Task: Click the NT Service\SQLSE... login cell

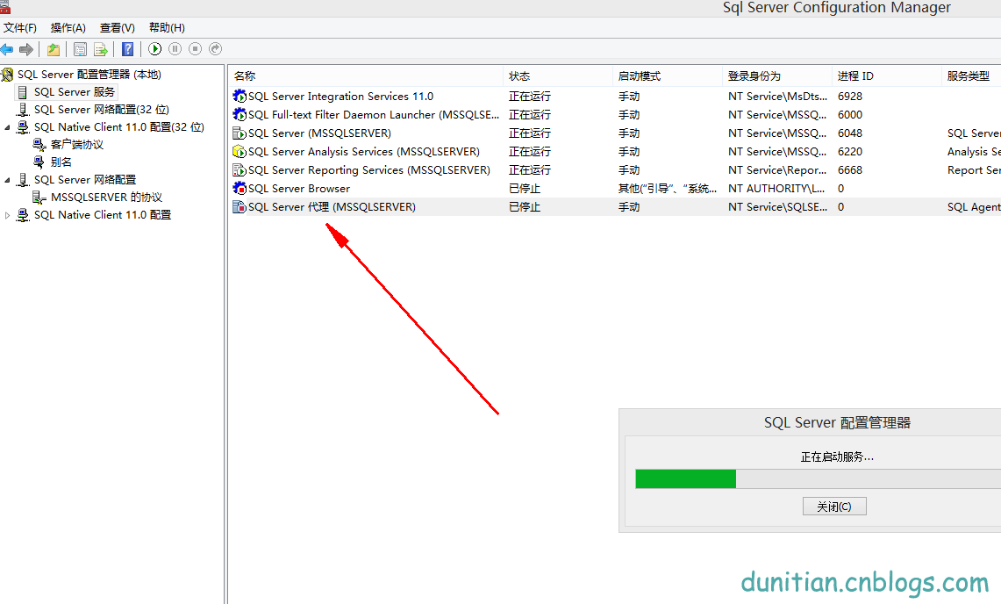Action: (777, 207)
